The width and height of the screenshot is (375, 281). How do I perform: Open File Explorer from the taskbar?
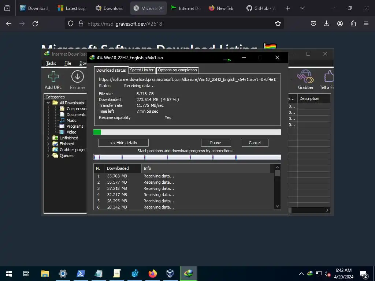45,274
